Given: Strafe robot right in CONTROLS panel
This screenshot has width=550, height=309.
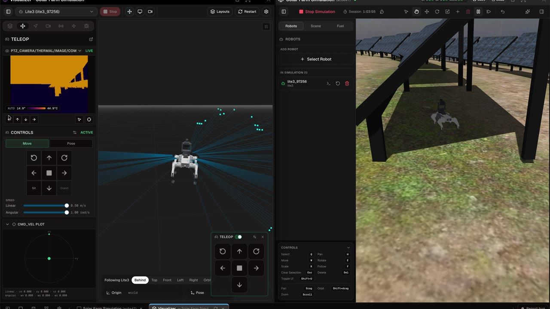Looking at the screenshot, I should (64, 173).
